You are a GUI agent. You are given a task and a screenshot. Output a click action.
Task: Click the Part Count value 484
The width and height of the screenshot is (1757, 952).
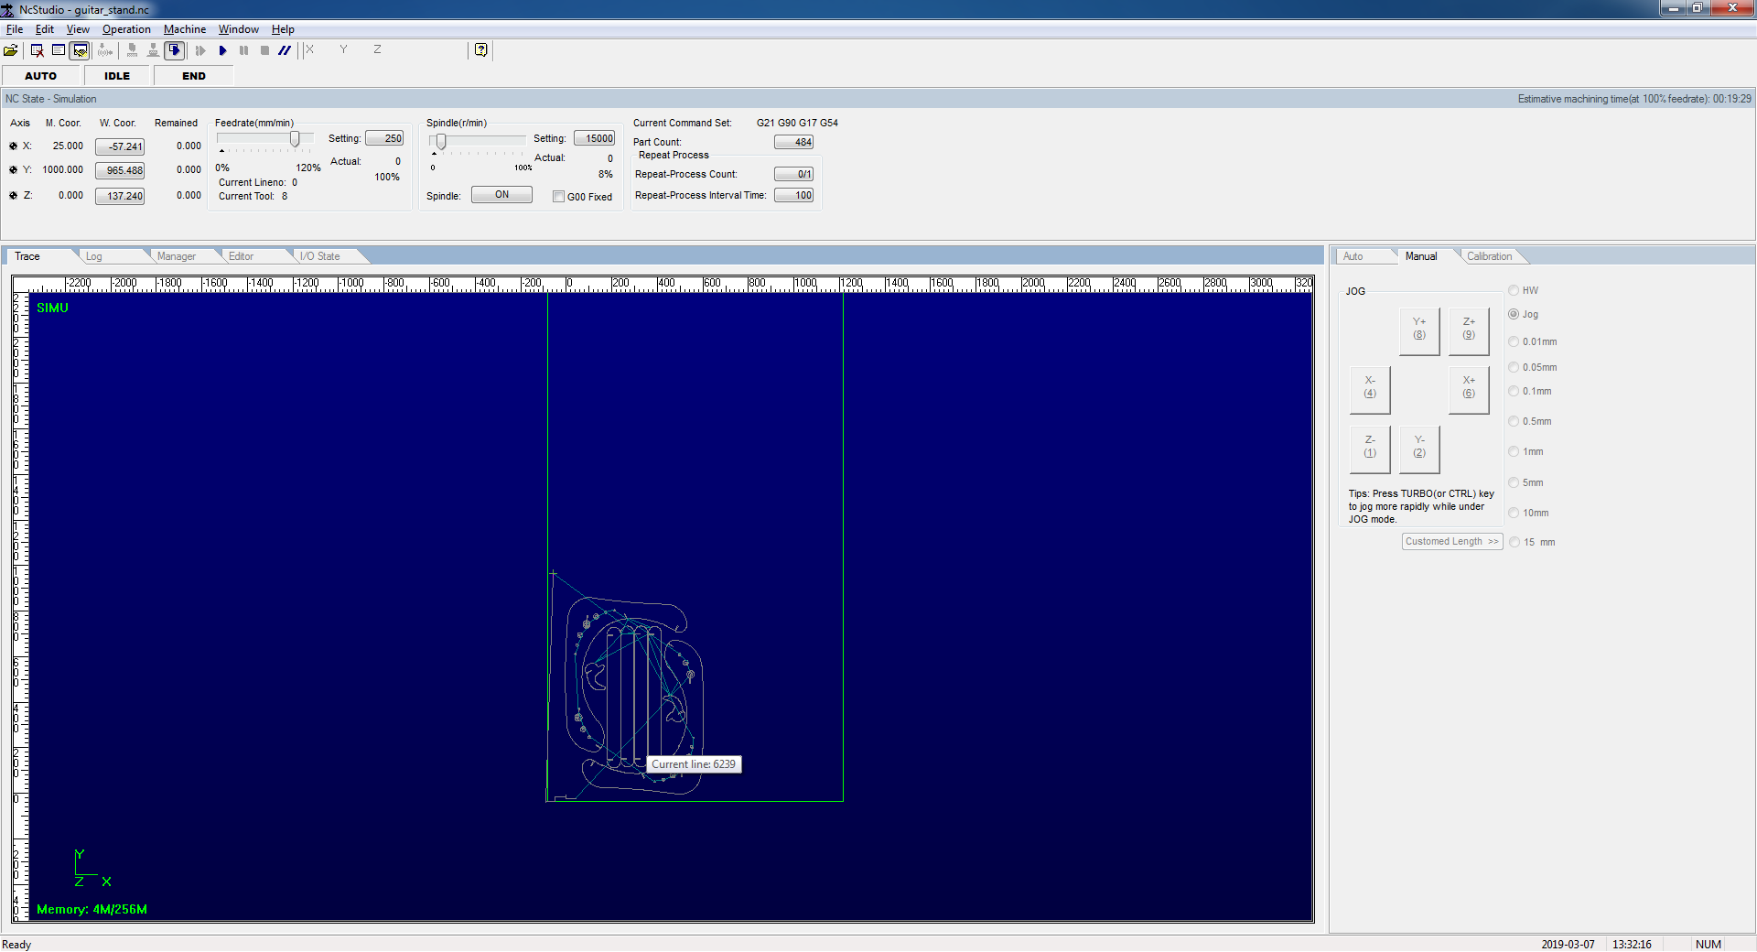point(794,142)
